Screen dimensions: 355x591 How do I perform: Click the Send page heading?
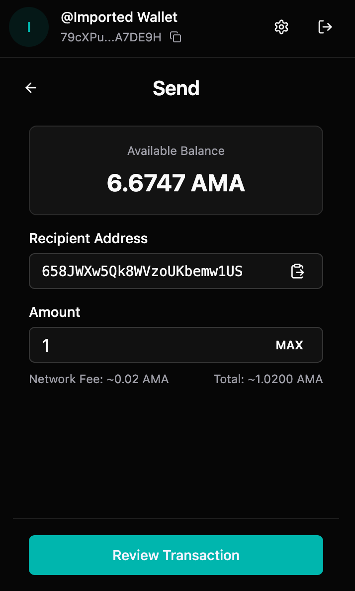pos(176,88)
